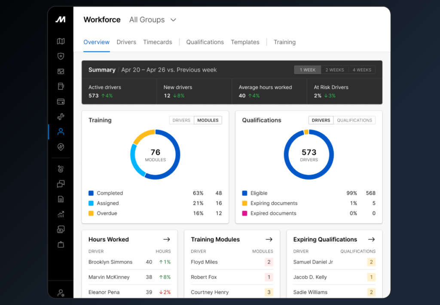Open the shopping bag marketplace icon
This screenshot has height=305, width=440.
click(x=61, y=244)
